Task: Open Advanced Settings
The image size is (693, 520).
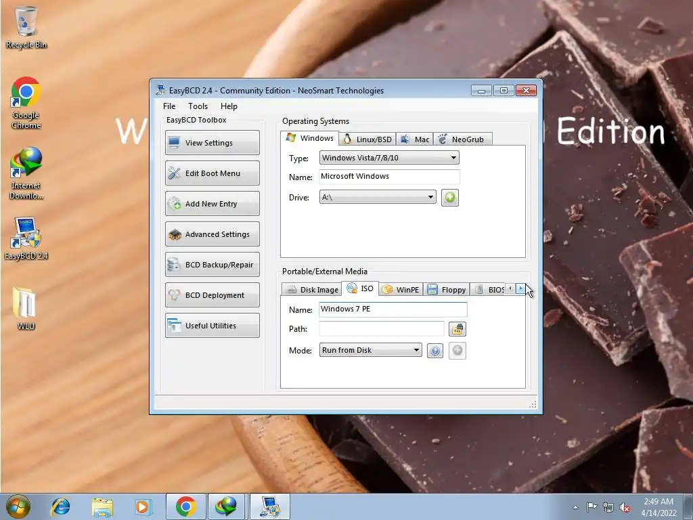Action: click(212, 234)
